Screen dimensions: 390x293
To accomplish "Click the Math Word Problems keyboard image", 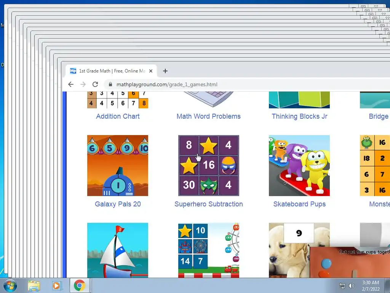I will point(208,100).
